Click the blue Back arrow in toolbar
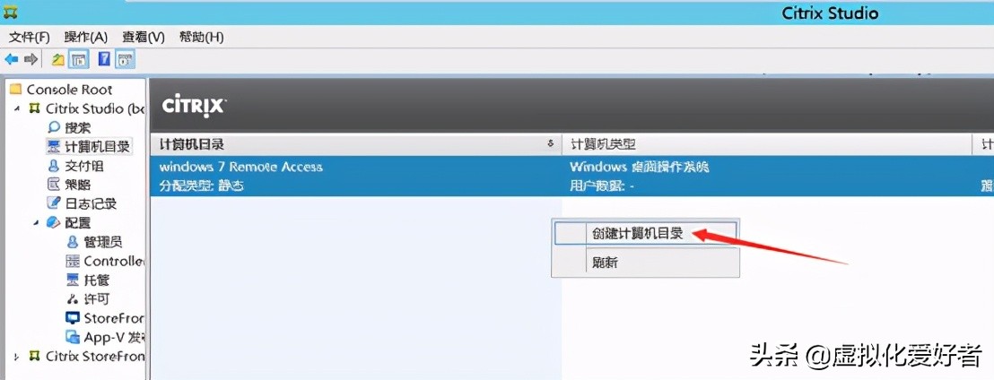 point(11,59)
